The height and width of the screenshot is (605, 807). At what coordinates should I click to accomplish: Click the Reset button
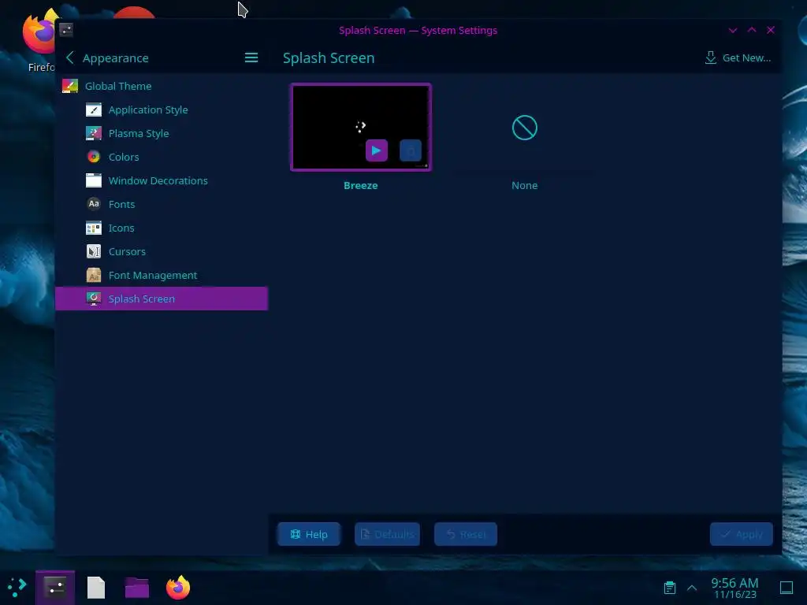pyautogui.click(x=466, y=534)
